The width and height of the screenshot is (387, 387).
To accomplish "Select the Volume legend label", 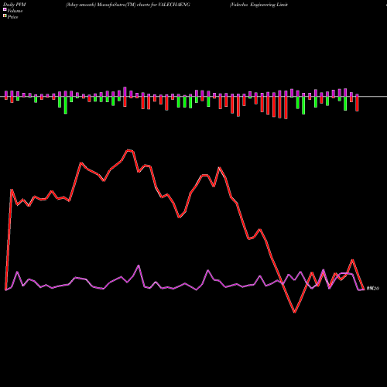I will [x=15, y=11].
